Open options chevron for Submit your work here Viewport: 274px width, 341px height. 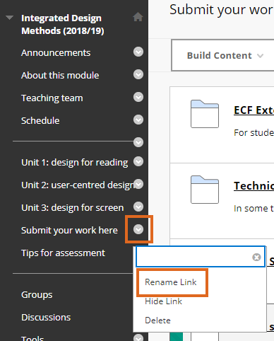[x=138, y=229]
